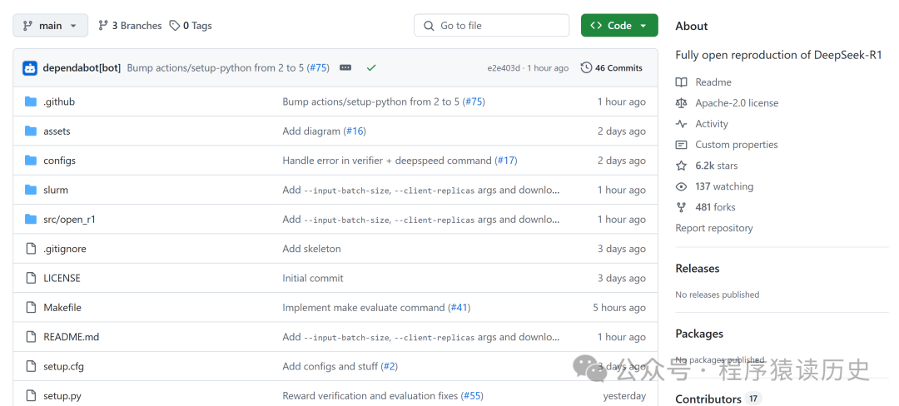View the 3 Branches link

(x=130, y=26)
